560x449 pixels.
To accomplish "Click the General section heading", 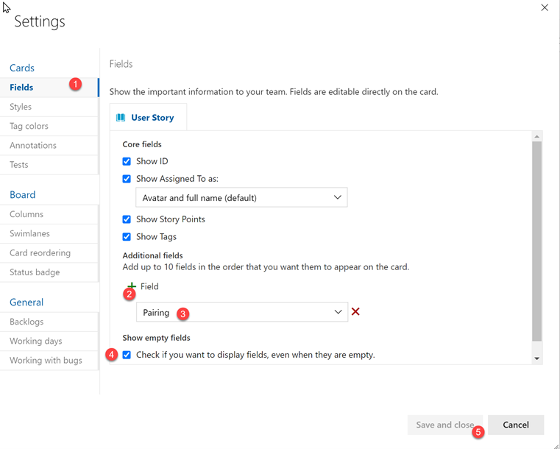I will pos(26,303).
